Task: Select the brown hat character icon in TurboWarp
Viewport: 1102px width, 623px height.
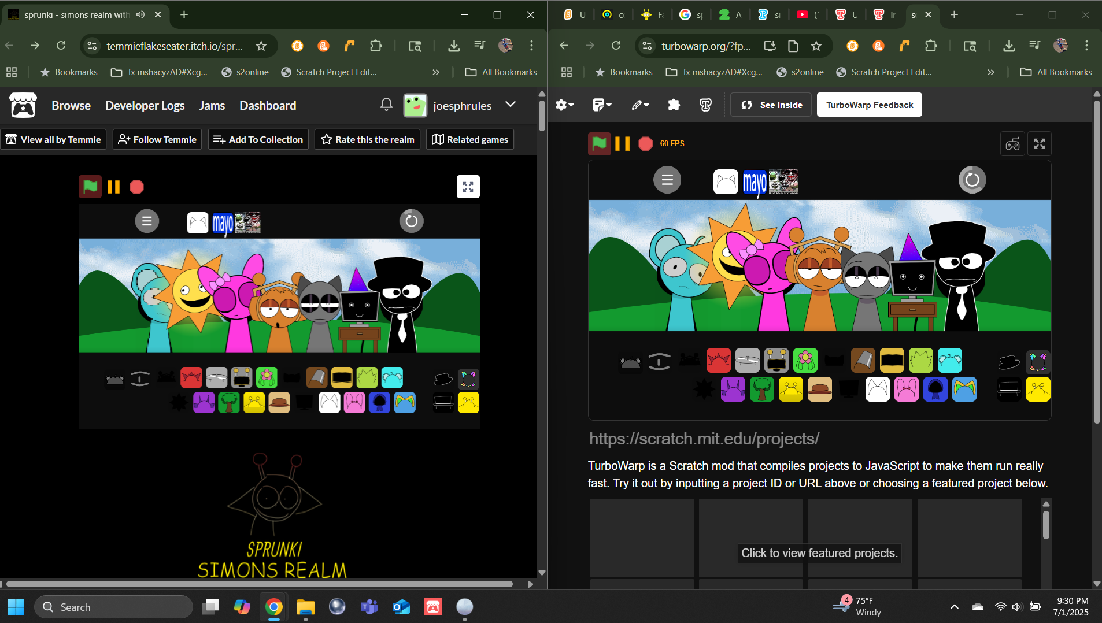Action: (x=820, y=389)
